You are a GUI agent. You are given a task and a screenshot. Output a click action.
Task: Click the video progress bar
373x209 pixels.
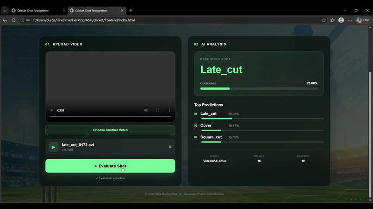click(x=110, y=116)
